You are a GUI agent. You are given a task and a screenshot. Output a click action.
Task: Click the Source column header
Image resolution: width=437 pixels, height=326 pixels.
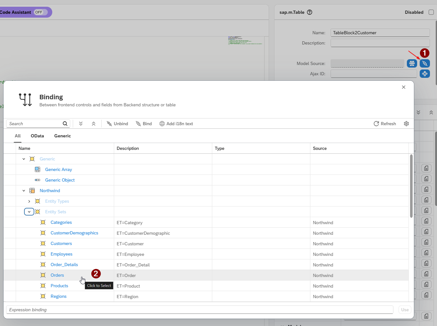point(359,148)
